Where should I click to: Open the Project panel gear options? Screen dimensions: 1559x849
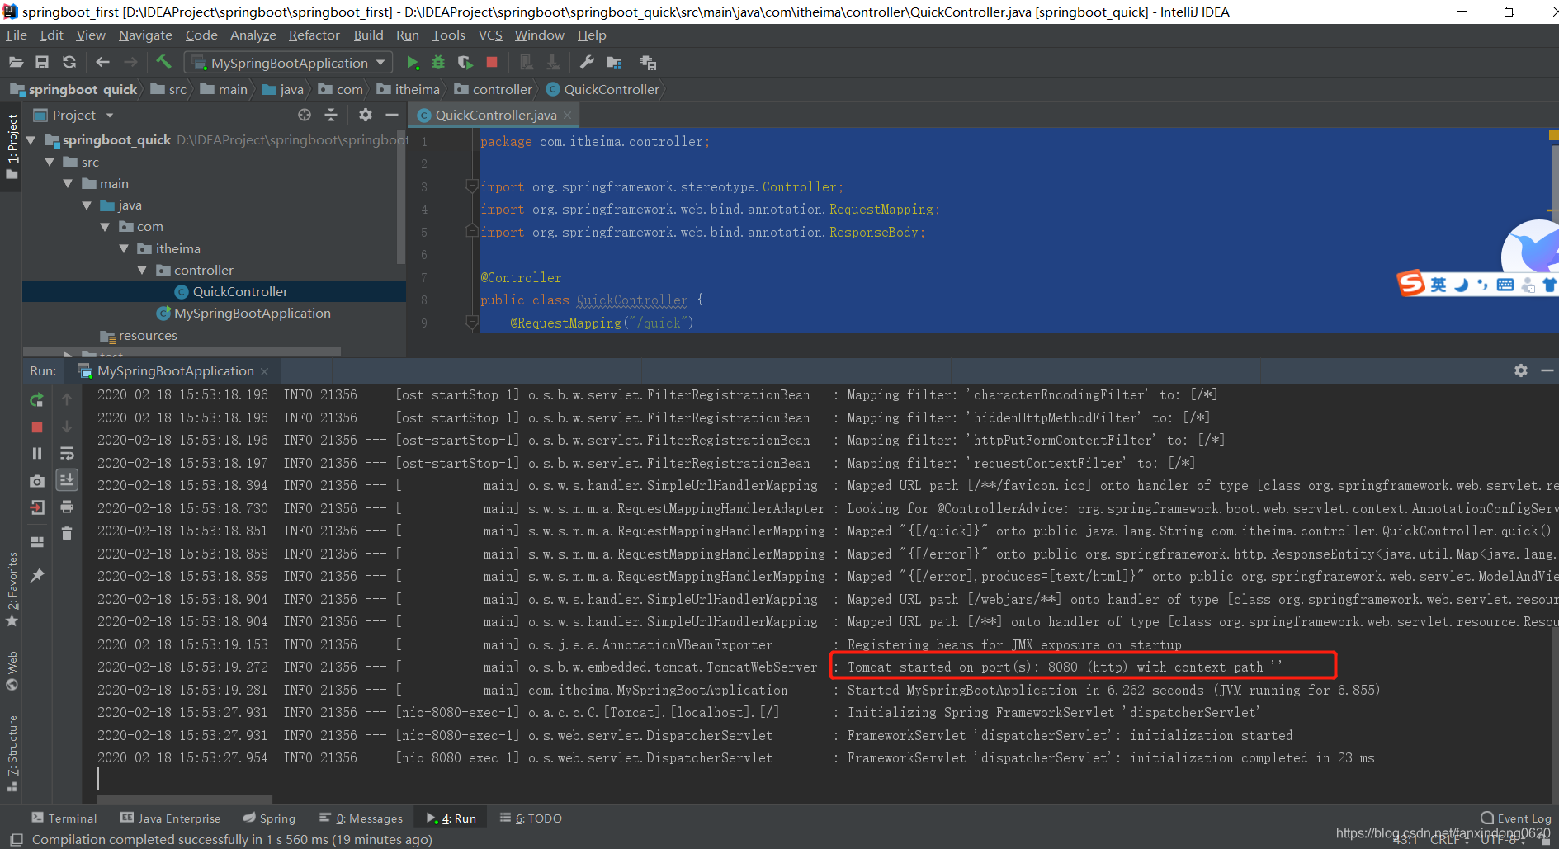366,116
